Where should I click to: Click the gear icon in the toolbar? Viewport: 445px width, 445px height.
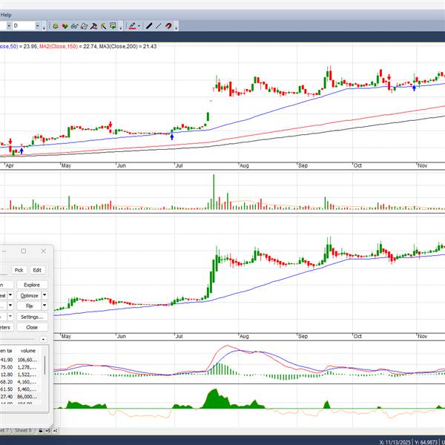57,26
